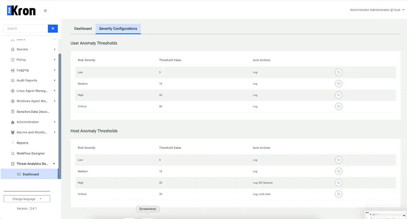Expand the Policy menu arrow
The width and height of the screenshot is (407, 219).
54,60
